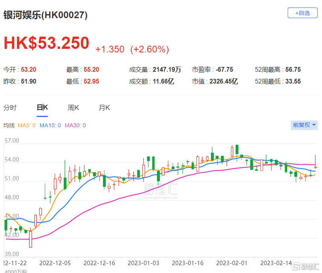The height and width of the screenshot is (273, 322).
Task: Toggle the MA10 moving average label
Action: pyautogui.click(x=50, y=125)
